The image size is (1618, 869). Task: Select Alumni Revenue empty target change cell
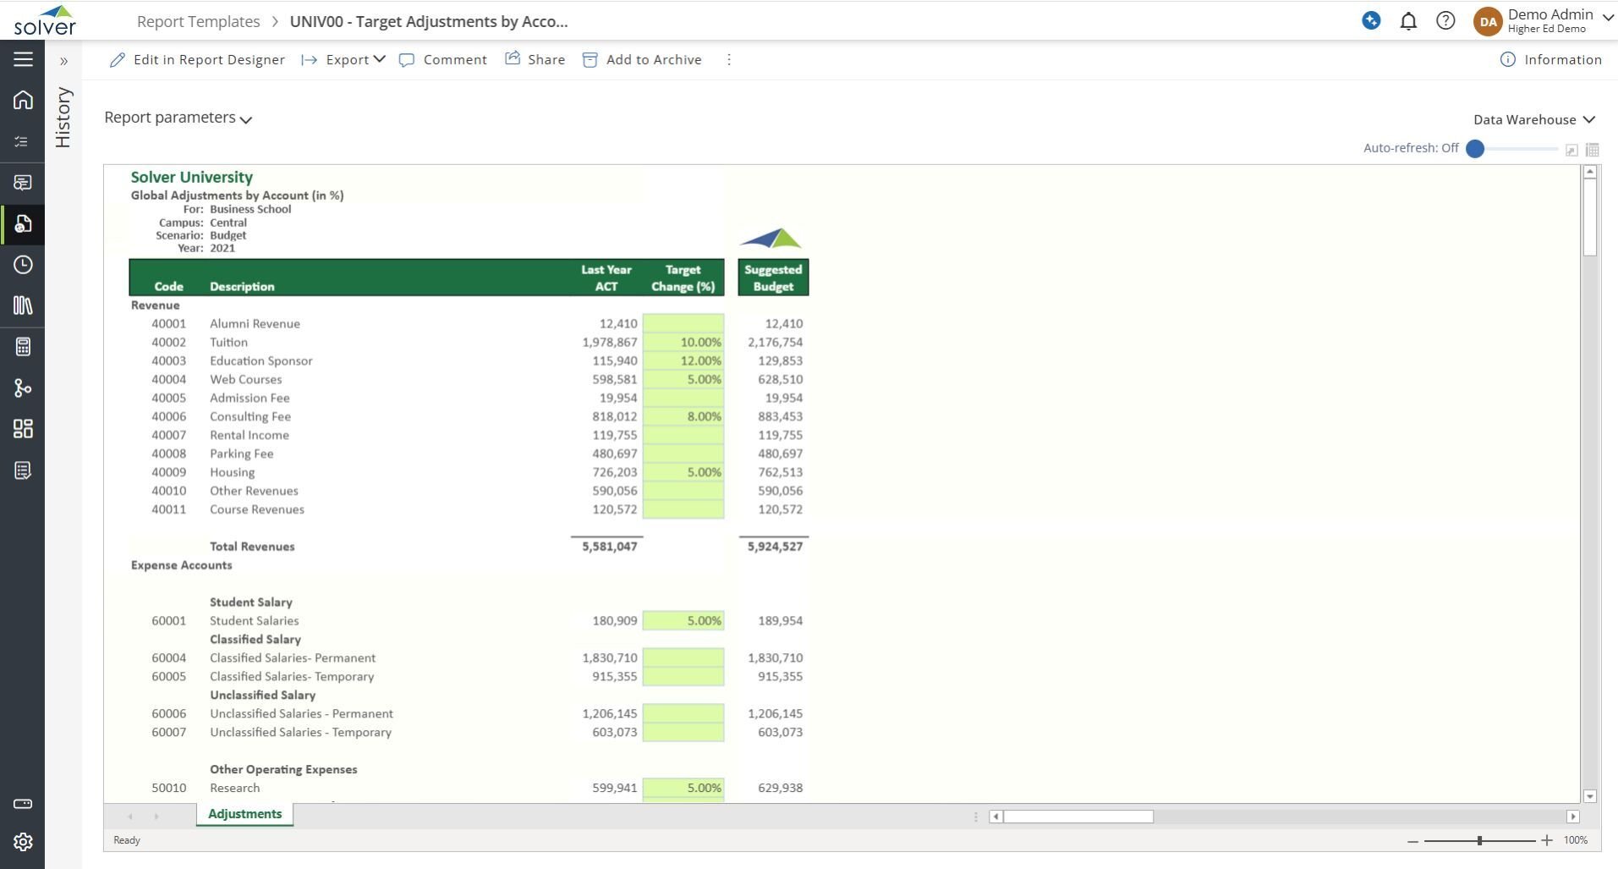(x=683, y=323)
